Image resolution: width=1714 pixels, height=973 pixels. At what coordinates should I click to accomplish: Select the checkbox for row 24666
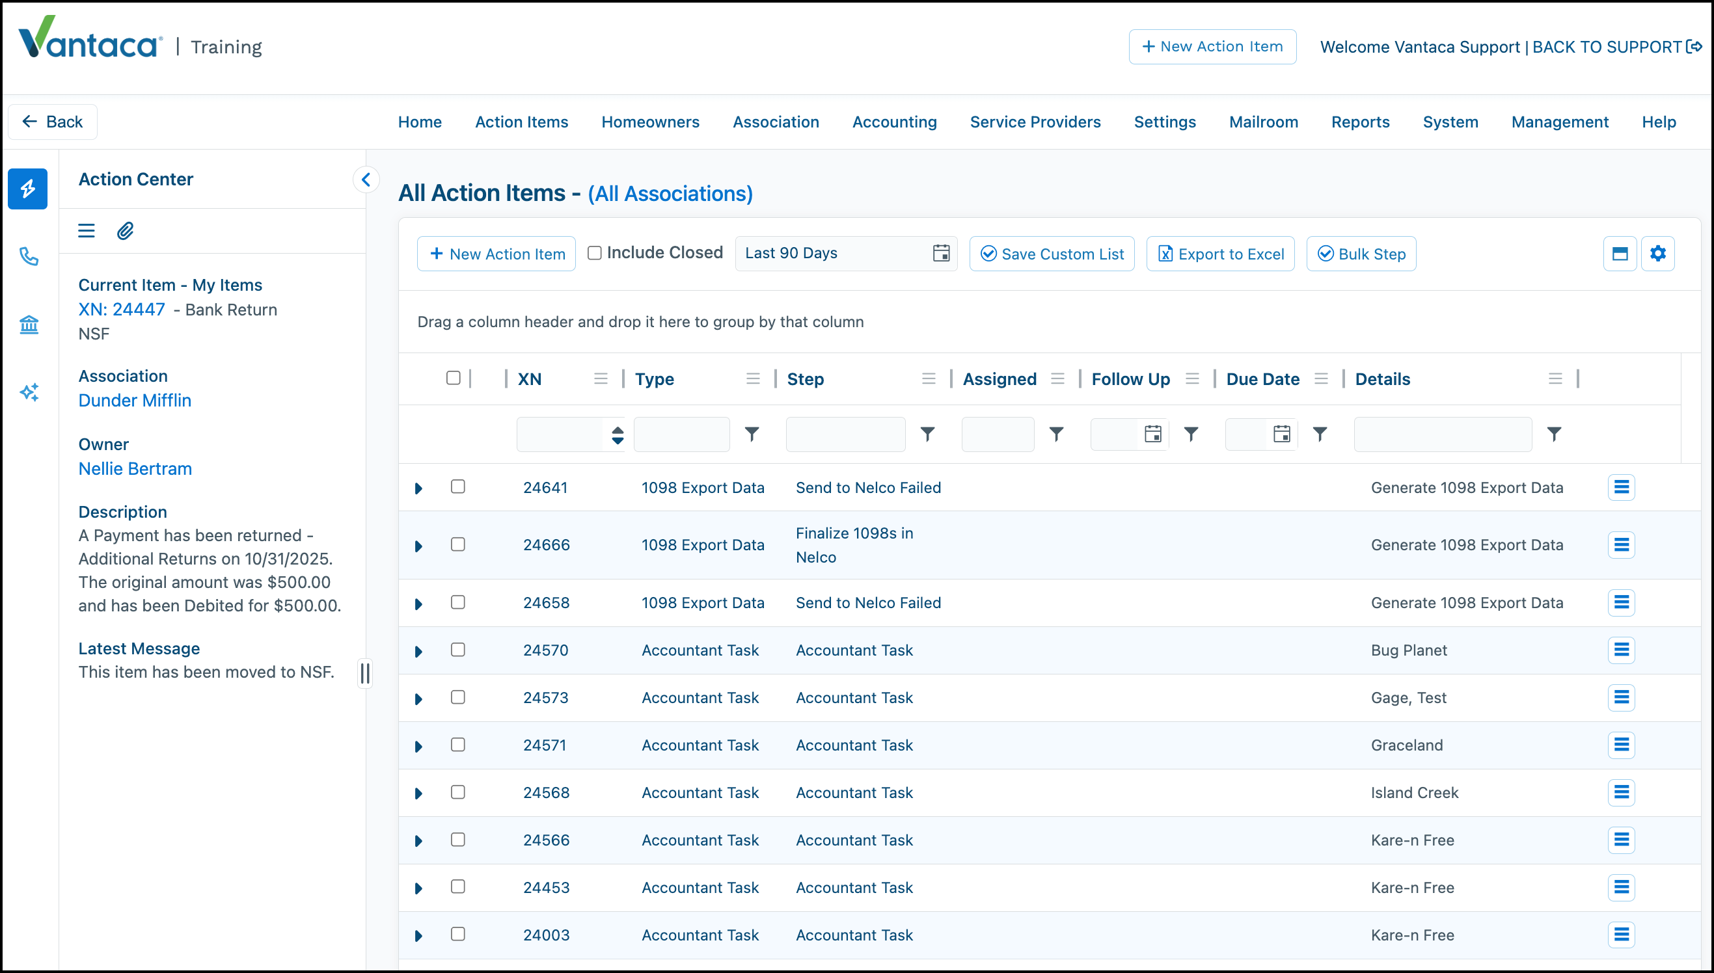pos(458,544)
